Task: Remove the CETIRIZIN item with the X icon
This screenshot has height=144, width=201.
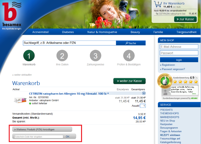Action: 144,93
